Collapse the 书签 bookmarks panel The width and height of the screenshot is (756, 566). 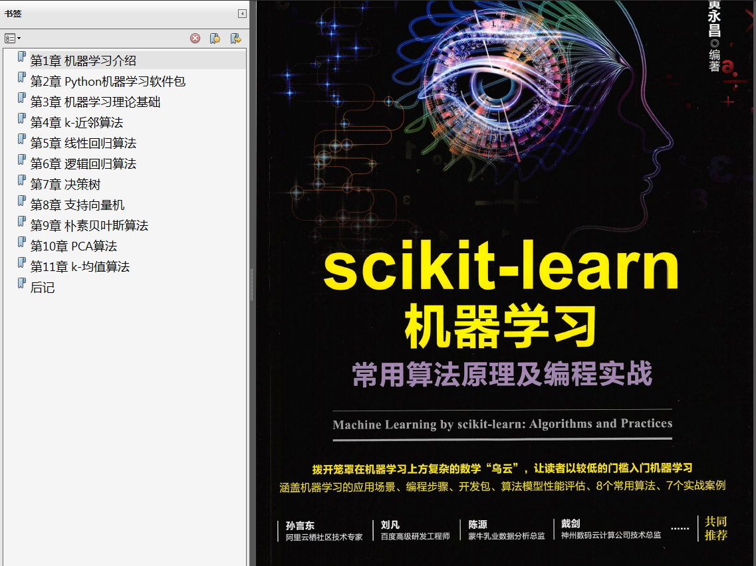coord(243,13)
